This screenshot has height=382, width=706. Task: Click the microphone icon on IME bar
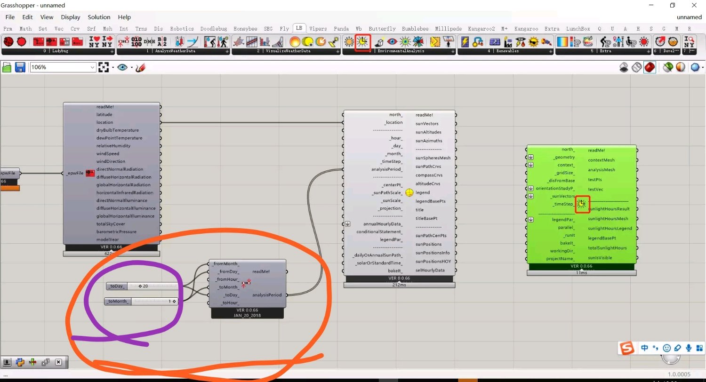click(689, 348)
